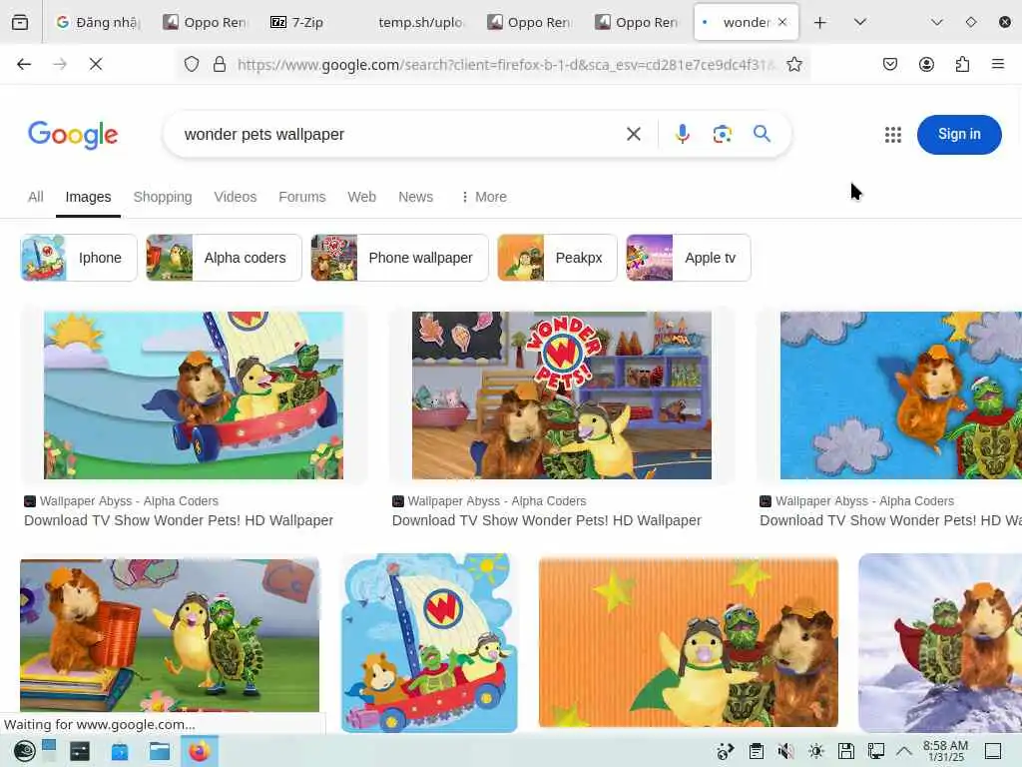The image size is (1022, 767).
Task: Filter images by Alpha coders chip
Action: point(224,258)
